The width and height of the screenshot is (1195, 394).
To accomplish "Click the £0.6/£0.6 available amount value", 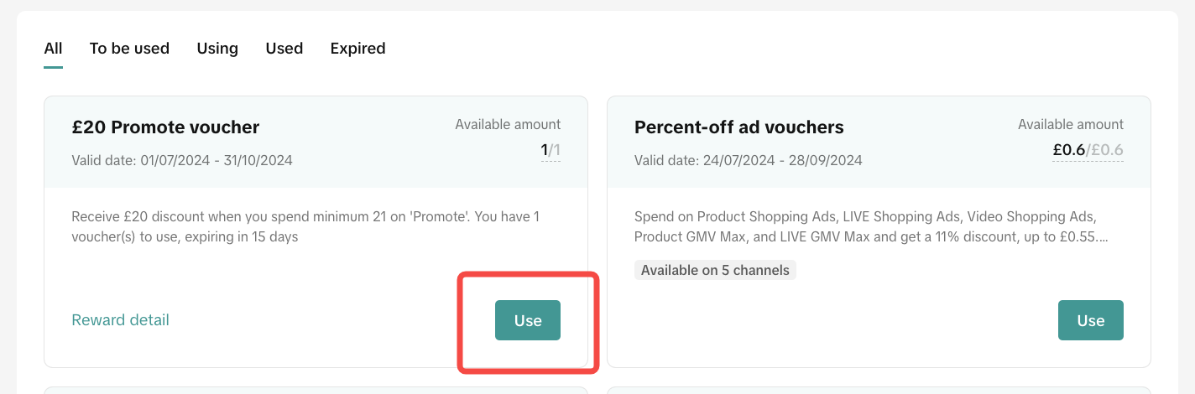I will pyautogui.click(x=1088, y=151).
